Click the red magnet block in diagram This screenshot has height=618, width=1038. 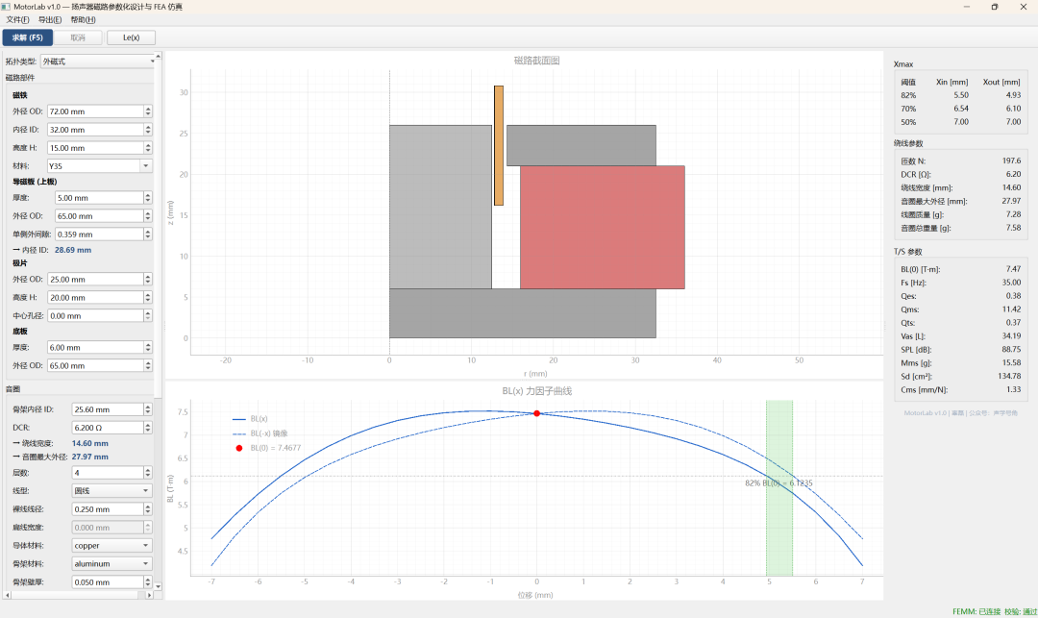pos(602,227)
